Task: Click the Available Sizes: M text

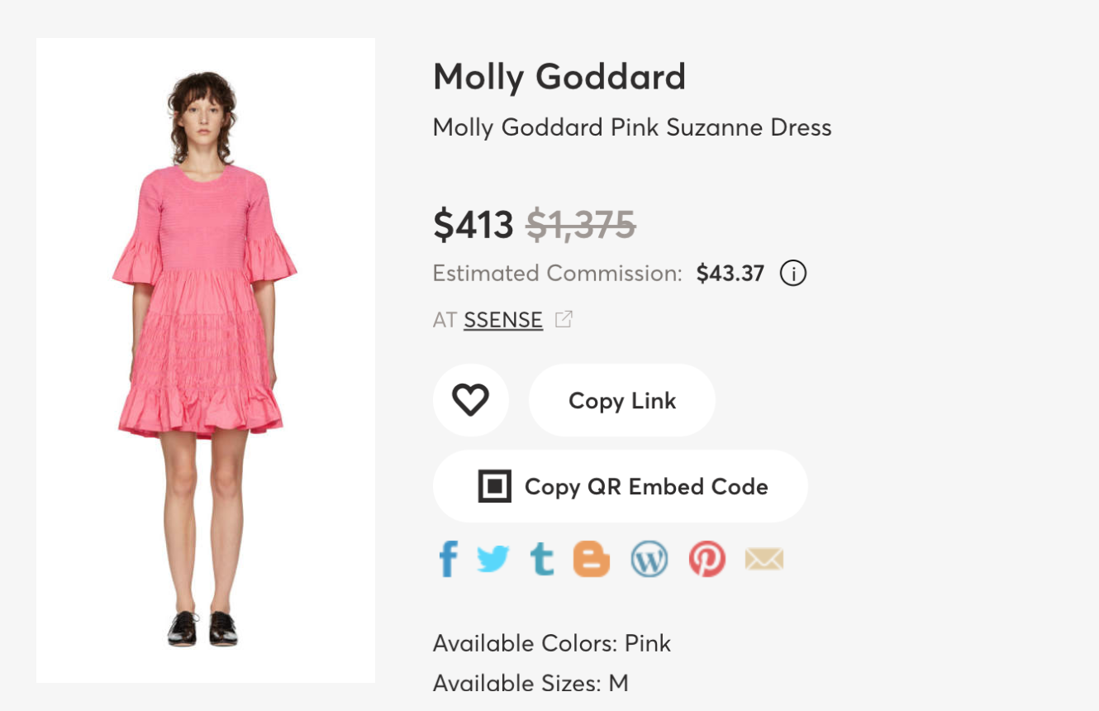Action: pyautogui.click(x=530, y=684)
